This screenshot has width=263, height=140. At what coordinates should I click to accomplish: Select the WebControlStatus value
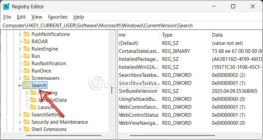pos(138,115)
